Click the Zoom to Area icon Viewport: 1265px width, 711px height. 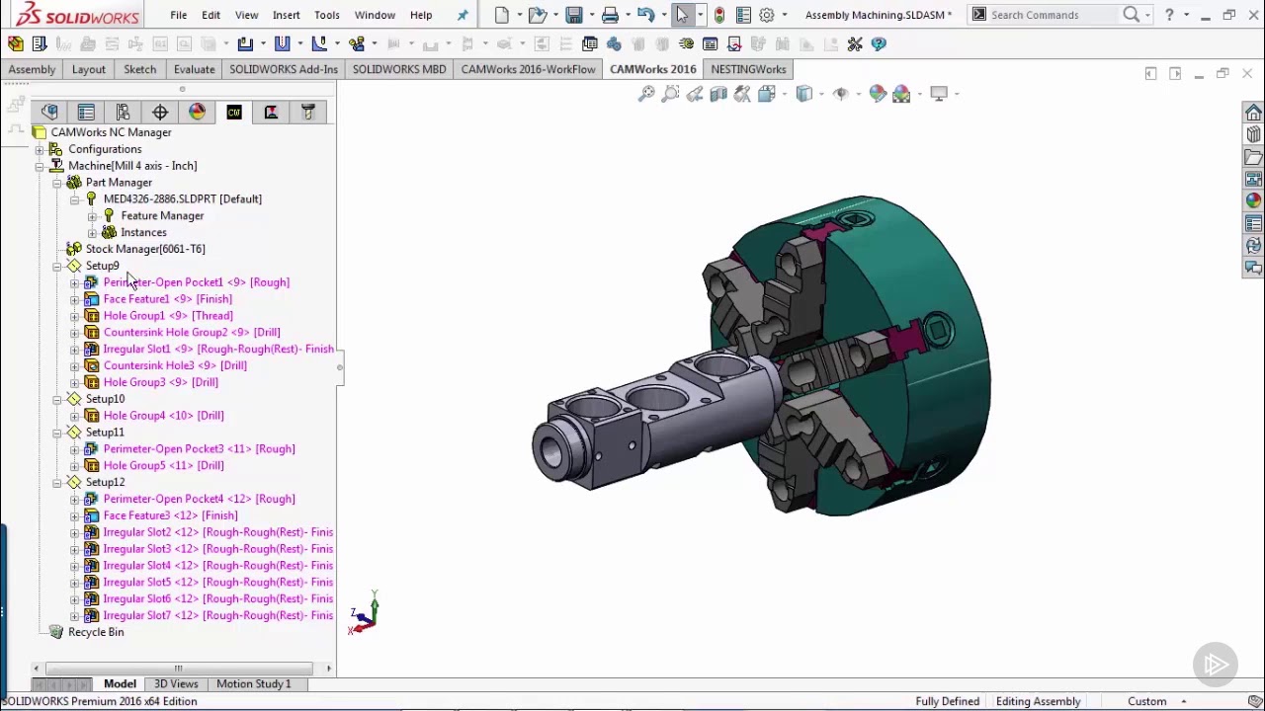(x=670, y=94)
